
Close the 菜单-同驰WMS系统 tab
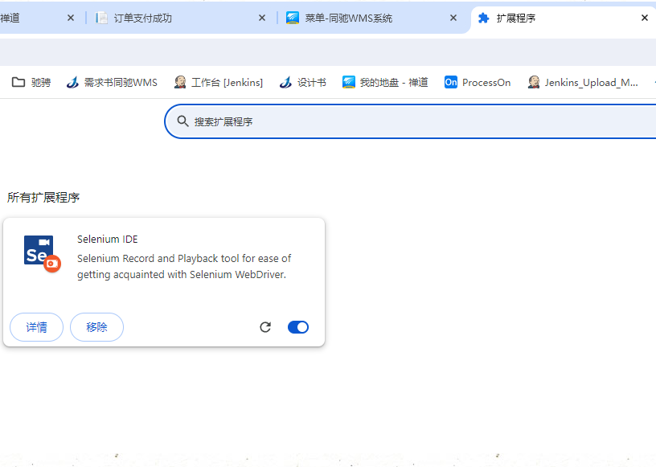[x=453, y=18]
